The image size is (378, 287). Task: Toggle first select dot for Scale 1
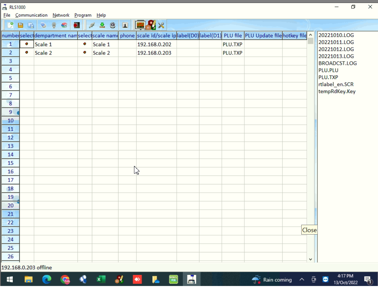[27, 44]
